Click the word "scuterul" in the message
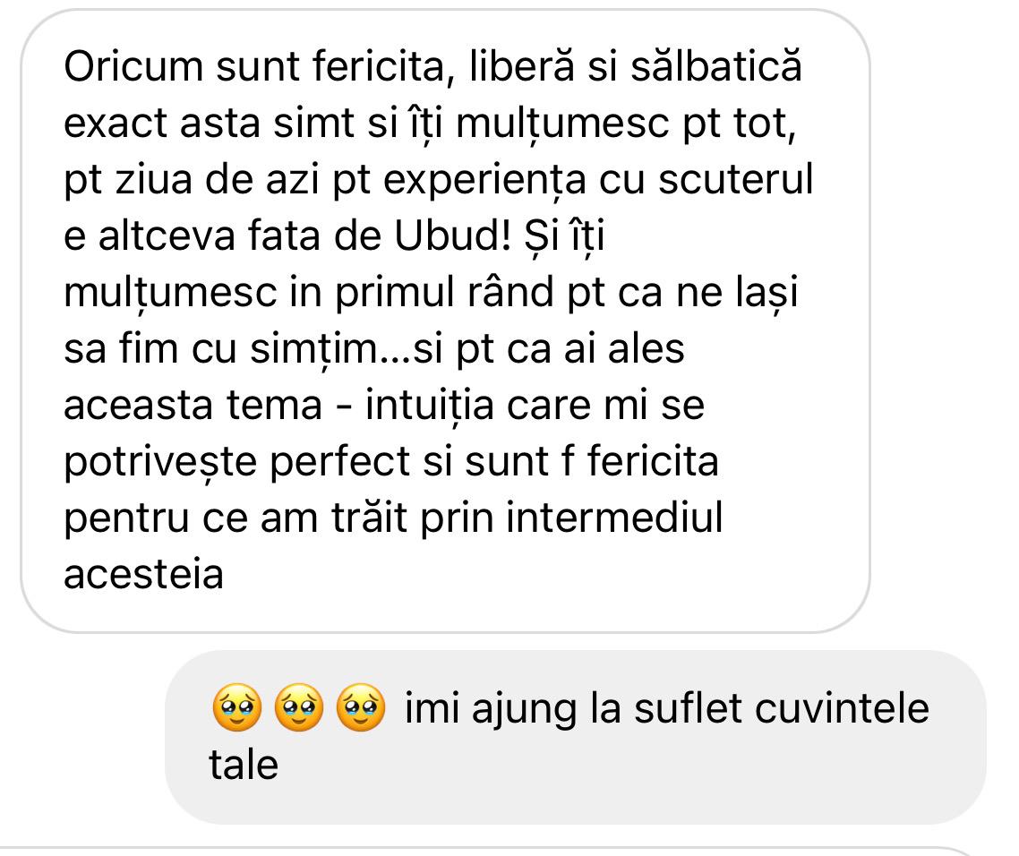The height and width of the screenshot is (856, 1019). (736, 179)
